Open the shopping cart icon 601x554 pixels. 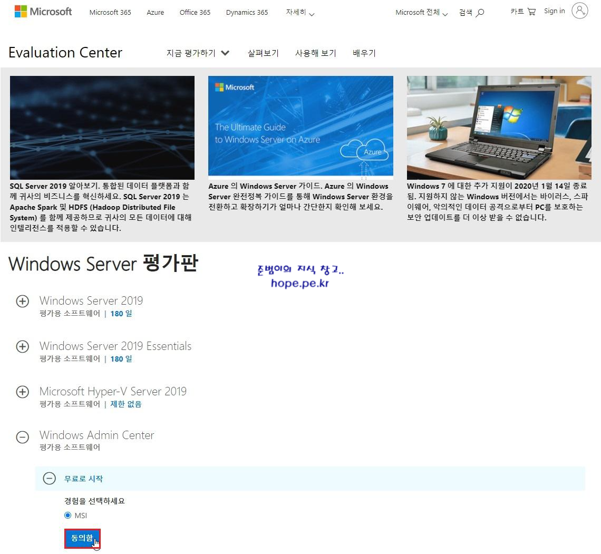pos(531,12)
